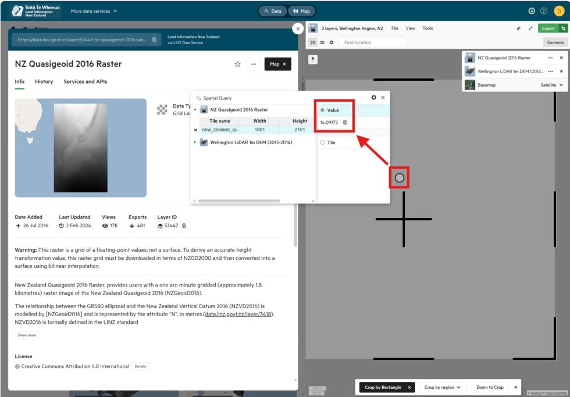Open the user account avatar
This screenshot has height=397, width=570.
point(559,11)
